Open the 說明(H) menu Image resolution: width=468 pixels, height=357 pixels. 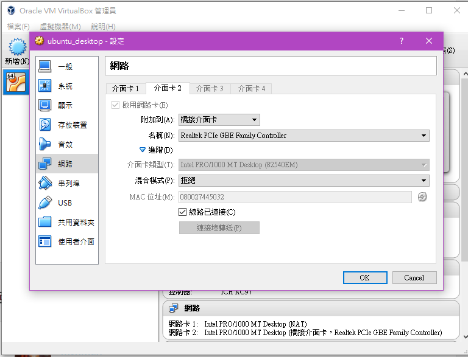tap(103, 27)
